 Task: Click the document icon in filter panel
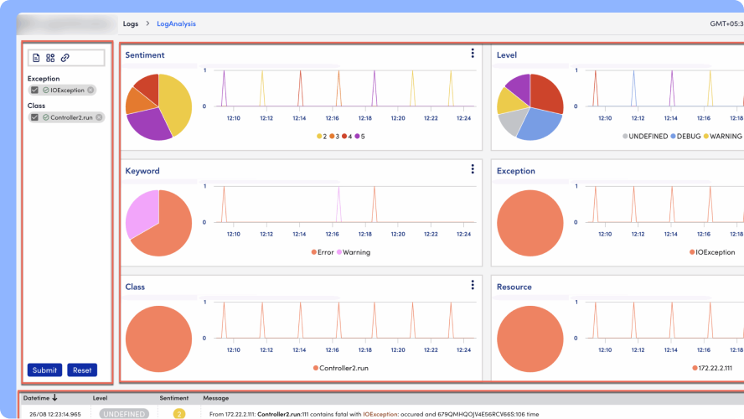[36, 58]
